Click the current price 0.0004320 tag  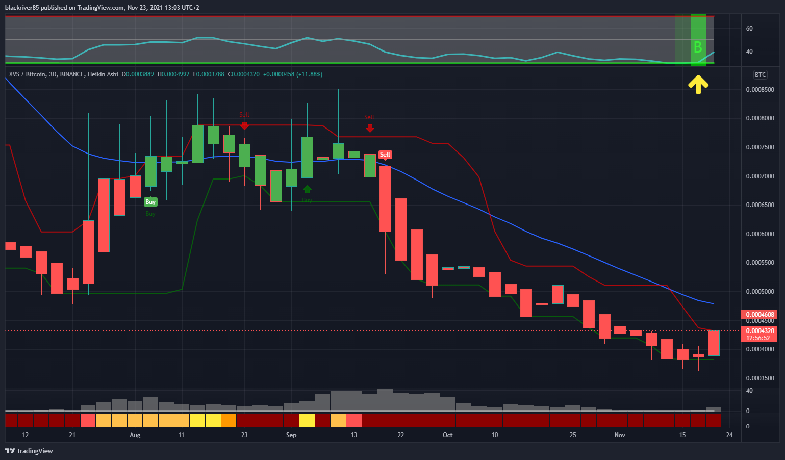pos(759,331)
